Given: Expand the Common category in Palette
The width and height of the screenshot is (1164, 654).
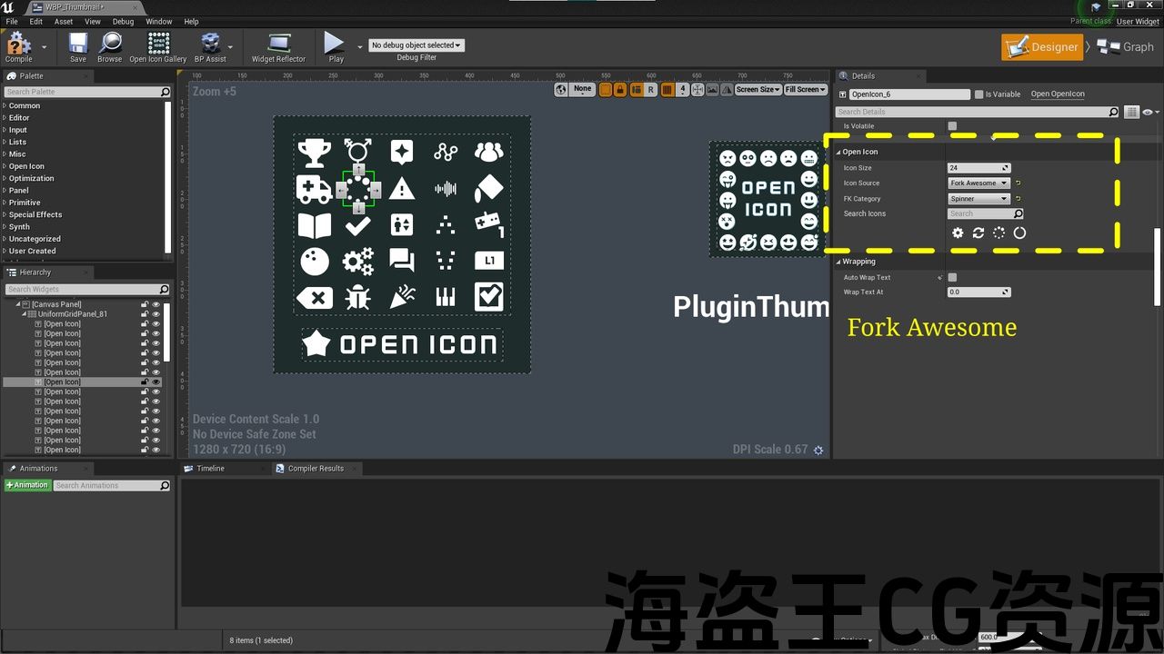Looking at the screenshot, I should point(25,105).
